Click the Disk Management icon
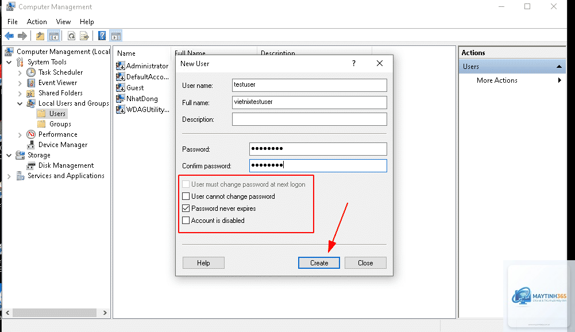 [31, 165]
